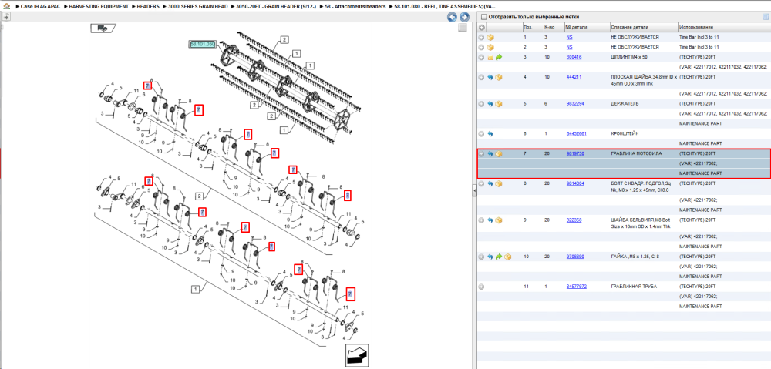771x369 pixels.
Task: Open part number link 84577972
Action: pyautogui.click(x=576, y=286)
